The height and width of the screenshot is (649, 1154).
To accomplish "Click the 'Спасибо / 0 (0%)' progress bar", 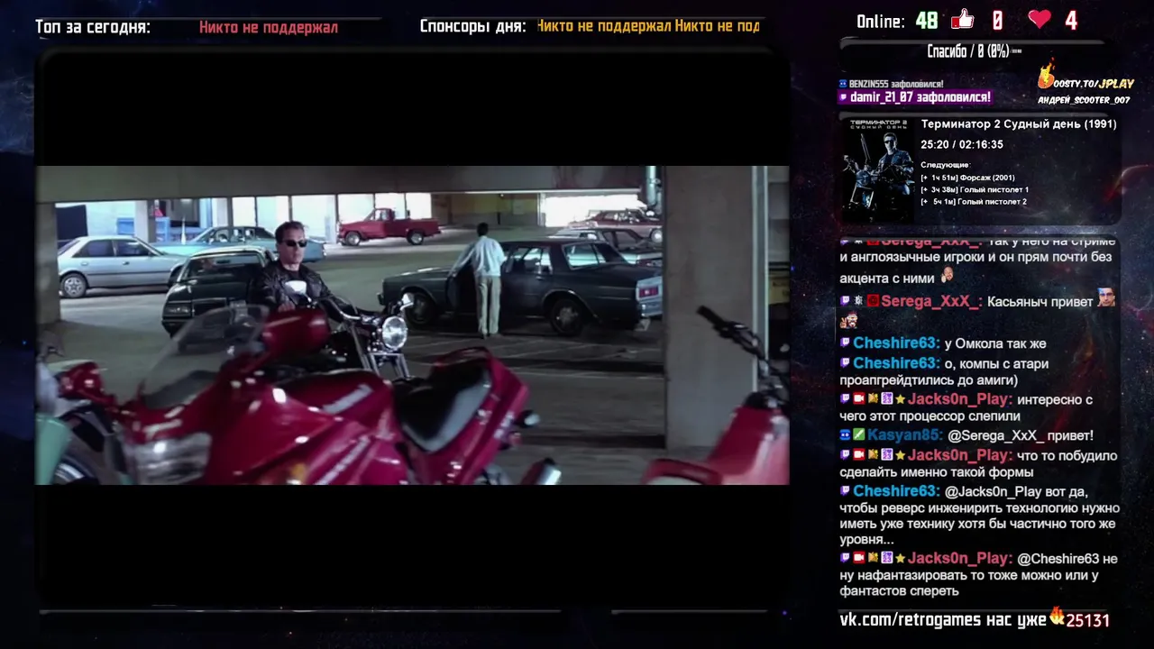I will point(974,51).
